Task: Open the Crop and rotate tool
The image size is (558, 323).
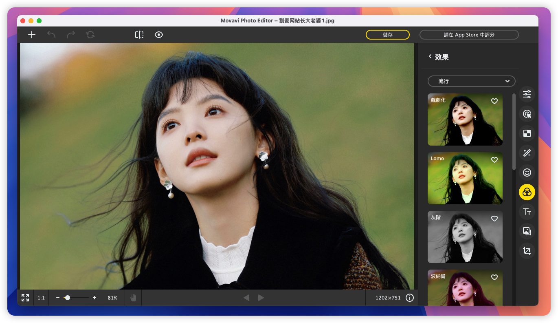Action: (527, 251)
